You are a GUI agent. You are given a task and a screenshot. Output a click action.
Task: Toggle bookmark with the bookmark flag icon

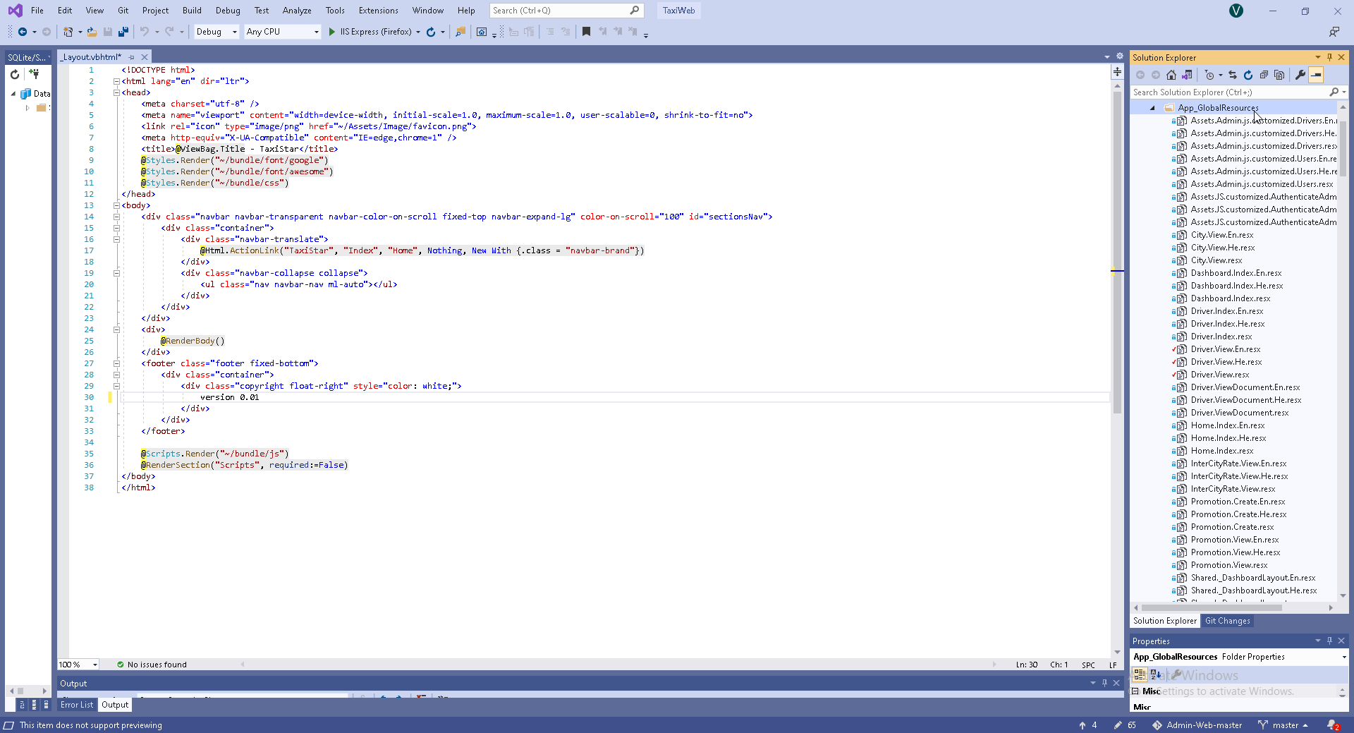click(x=586, y=32)
